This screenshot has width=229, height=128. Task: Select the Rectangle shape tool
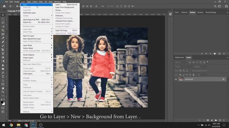coord(3,84)
